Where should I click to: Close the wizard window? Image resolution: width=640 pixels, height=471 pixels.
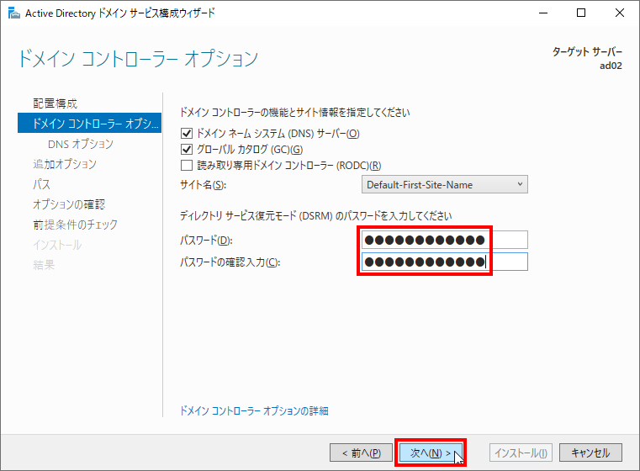(620, 13)
